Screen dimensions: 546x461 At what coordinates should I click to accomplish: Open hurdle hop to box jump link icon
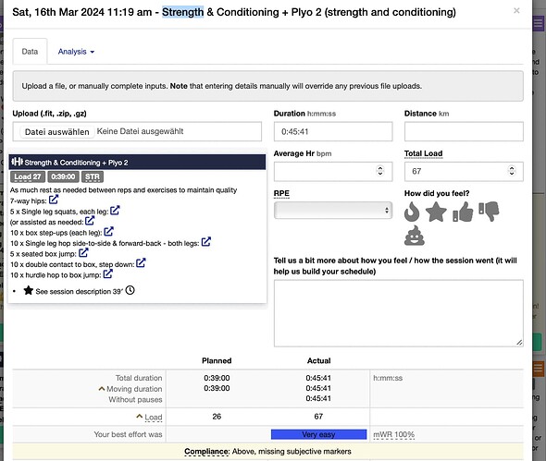(x=108, y=274)
